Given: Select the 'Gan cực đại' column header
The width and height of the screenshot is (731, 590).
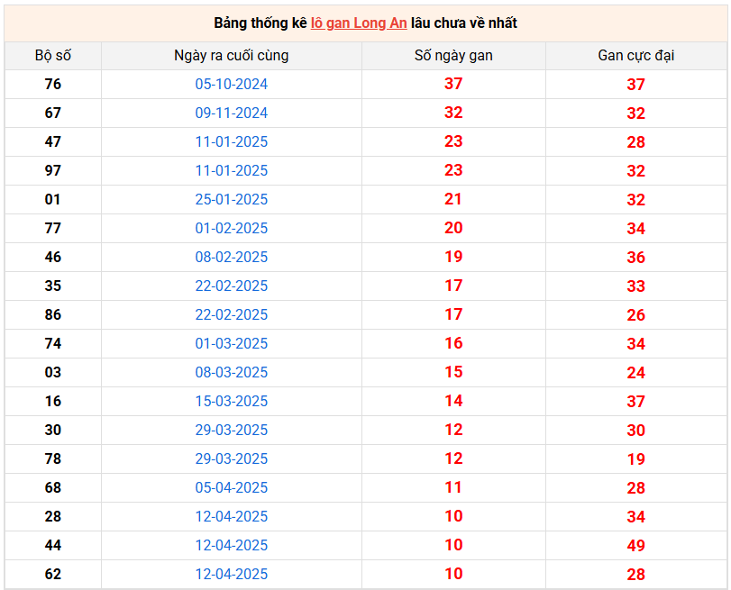Looking at the screenshot, I should point(635,56).
